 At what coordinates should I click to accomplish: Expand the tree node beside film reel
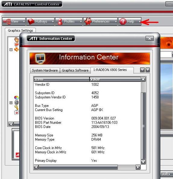11,103
